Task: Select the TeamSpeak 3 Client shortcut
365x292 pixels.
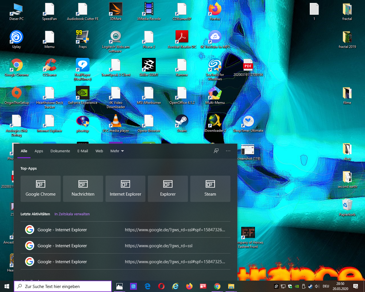Action: point(116,67)
